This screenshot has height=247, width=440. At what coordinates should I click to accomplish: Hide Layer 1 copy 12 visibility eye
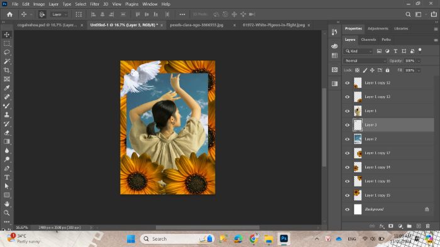click(348, 83)
